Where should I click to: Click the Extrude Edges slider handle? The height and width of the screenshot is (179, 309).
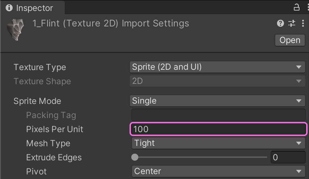click(x=135, y=157)
